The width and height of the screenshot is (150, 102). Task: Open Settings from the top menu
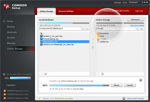[x=118, y=2]
